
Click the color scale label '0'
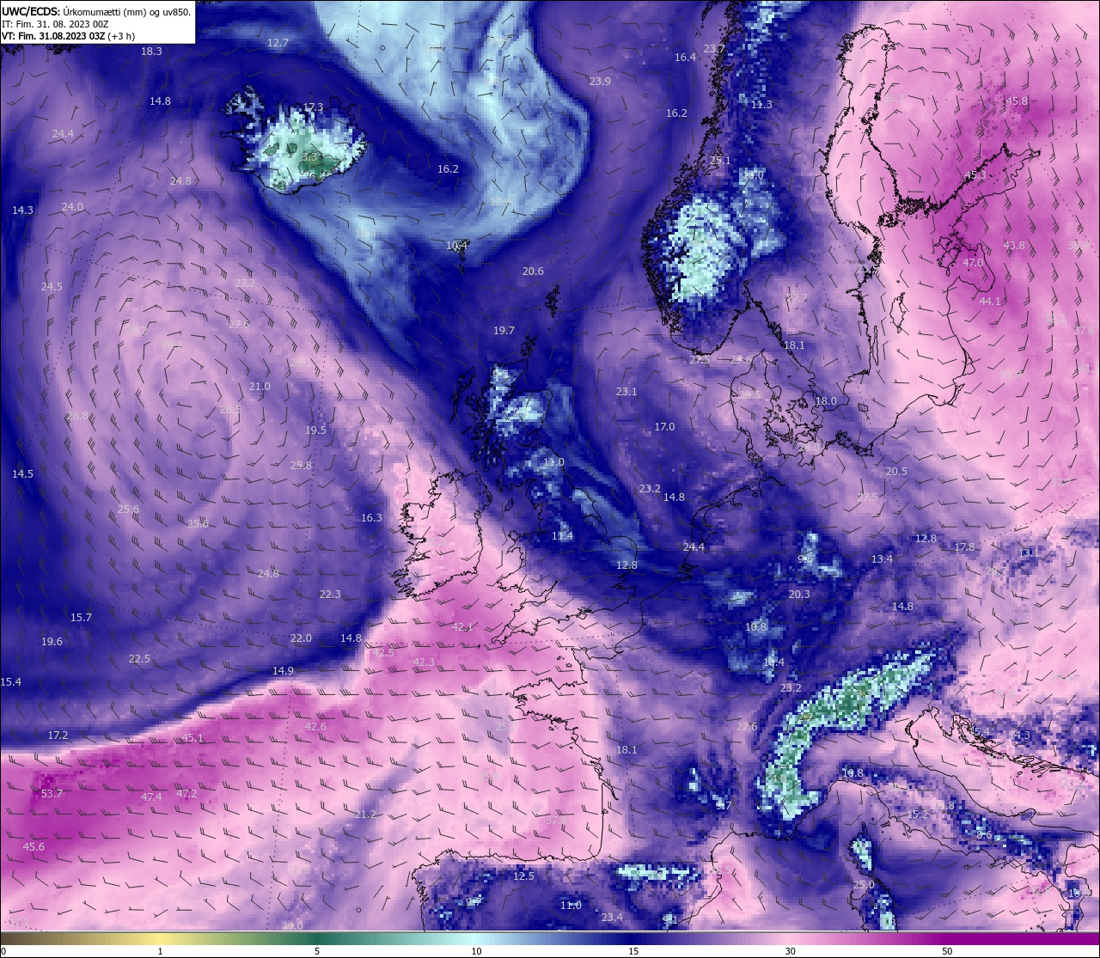pyautogui.click(x=3, y=951)
